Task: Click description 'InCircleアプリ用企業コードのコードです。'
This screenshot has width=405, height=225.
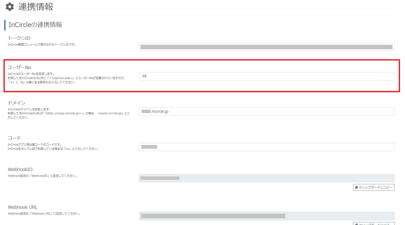Action: tap(35, 144)
